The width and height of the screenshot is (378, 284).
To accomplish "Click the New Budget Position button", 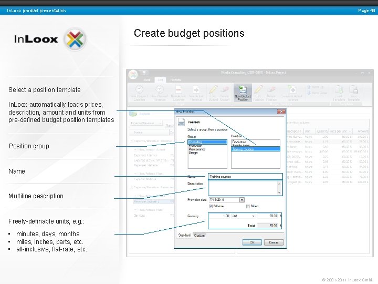I will pos(243,93).
